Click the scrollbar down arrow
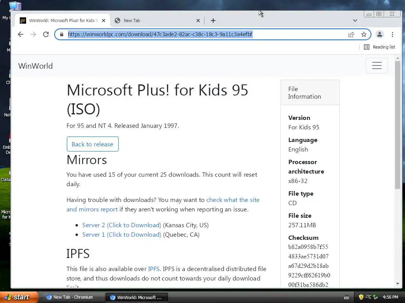This screenshot has width=405, height=303. point(397,284)
